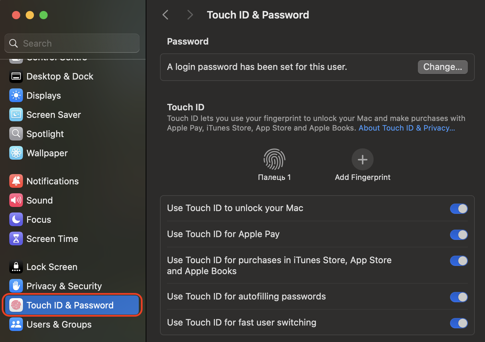Open Focus settings from the sidebar
485x342 pixels.
pyautogui.click(x=39, y=219)
